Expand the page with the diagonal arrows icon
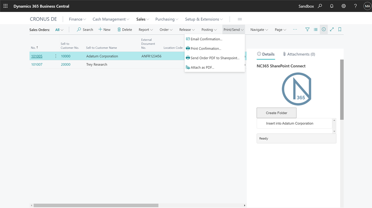372x208 pixels. tap(332, 29)
